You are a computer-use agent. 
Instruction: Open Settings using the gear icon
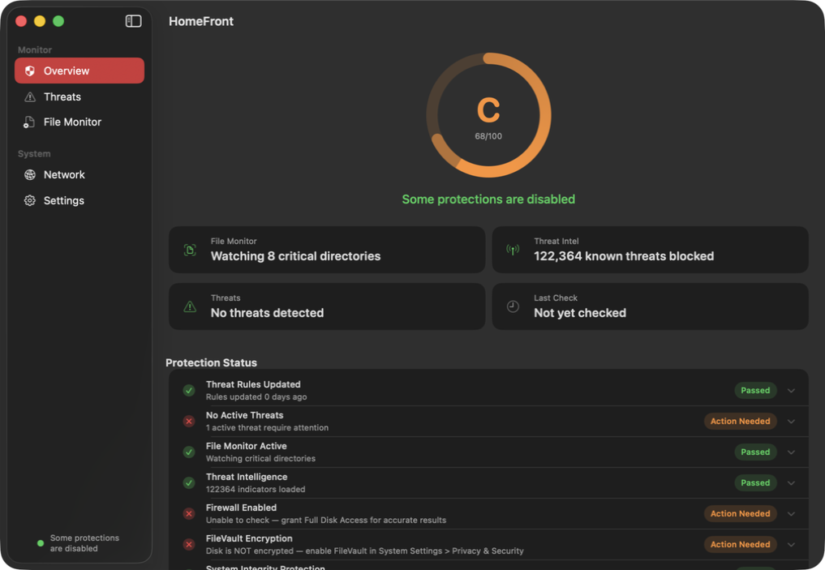[x=29, y=200]
